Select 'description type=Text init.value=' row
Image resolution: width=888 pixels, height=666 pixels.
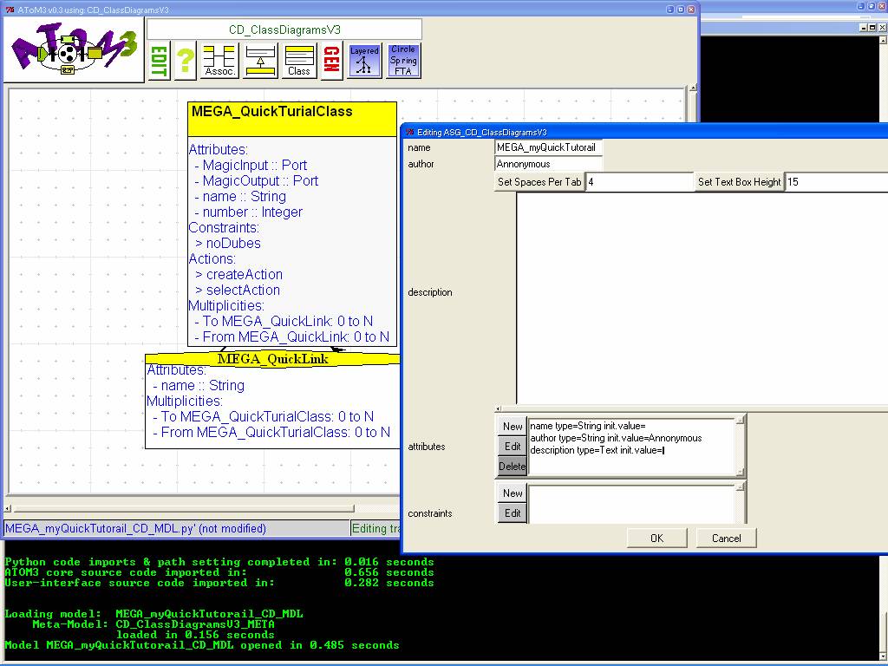tap(597, 450)
